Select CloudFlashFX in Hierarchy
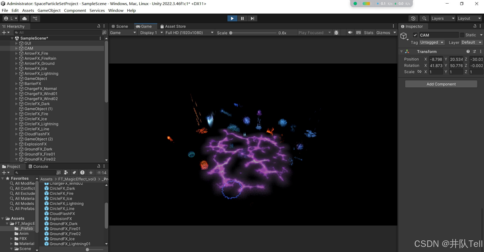484x252 pixels. (x=37, y=134)
